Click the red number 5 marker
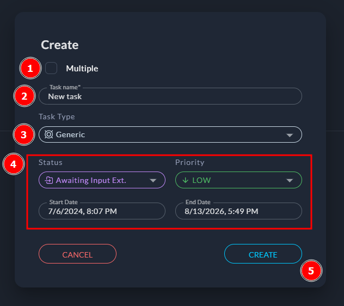The height and width of the screenshot is (306, 344). (311, 271)
